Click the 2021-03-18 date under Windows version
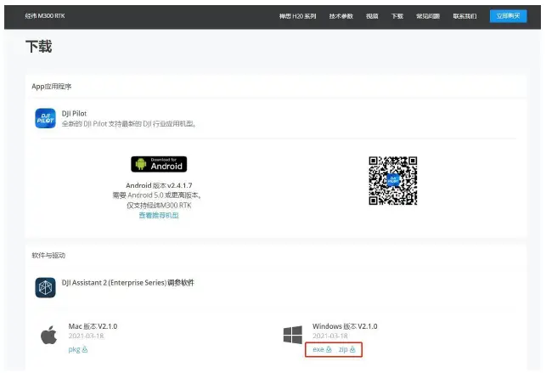This screenshot has height=373, width=546. tap(330, 336)
